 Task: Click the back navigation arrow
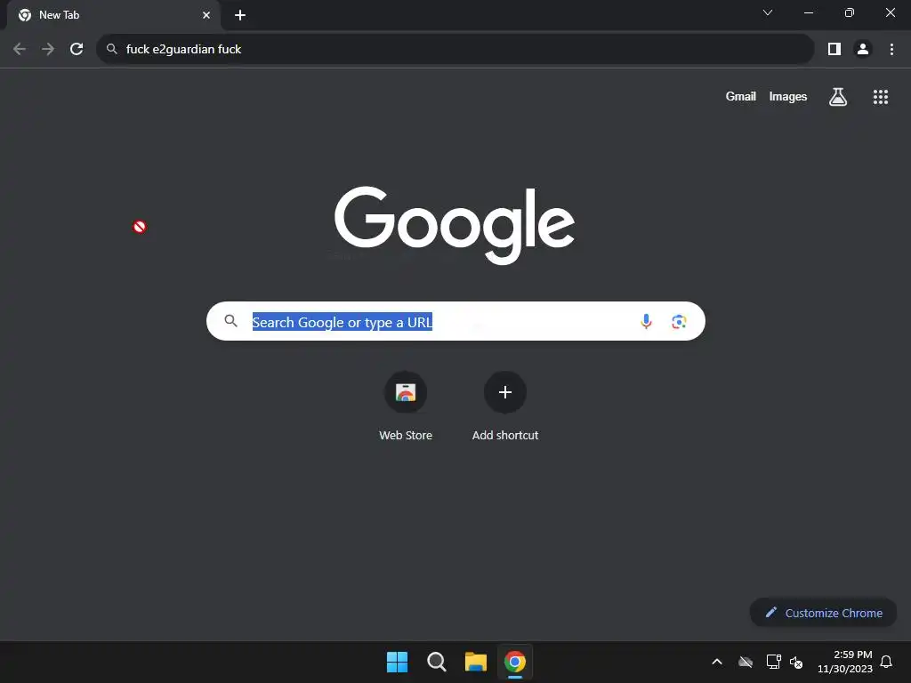pos(20,50)
